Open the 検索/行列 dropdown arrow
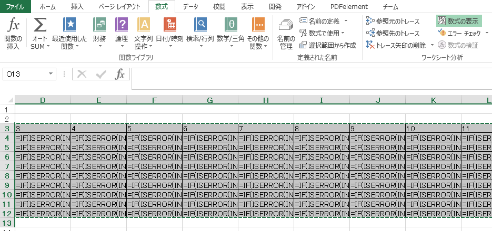The image size is (492, 231). [200, 47]
